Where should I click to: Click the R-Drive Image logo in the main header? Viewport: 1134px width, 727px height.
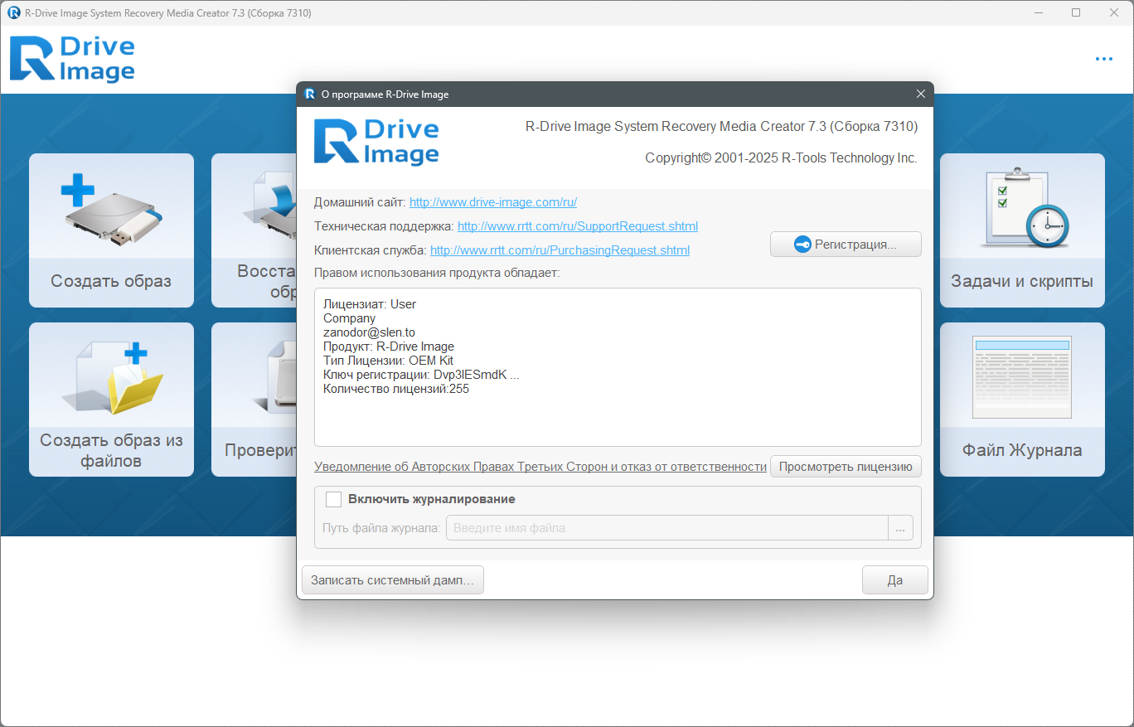pos(73,59)
